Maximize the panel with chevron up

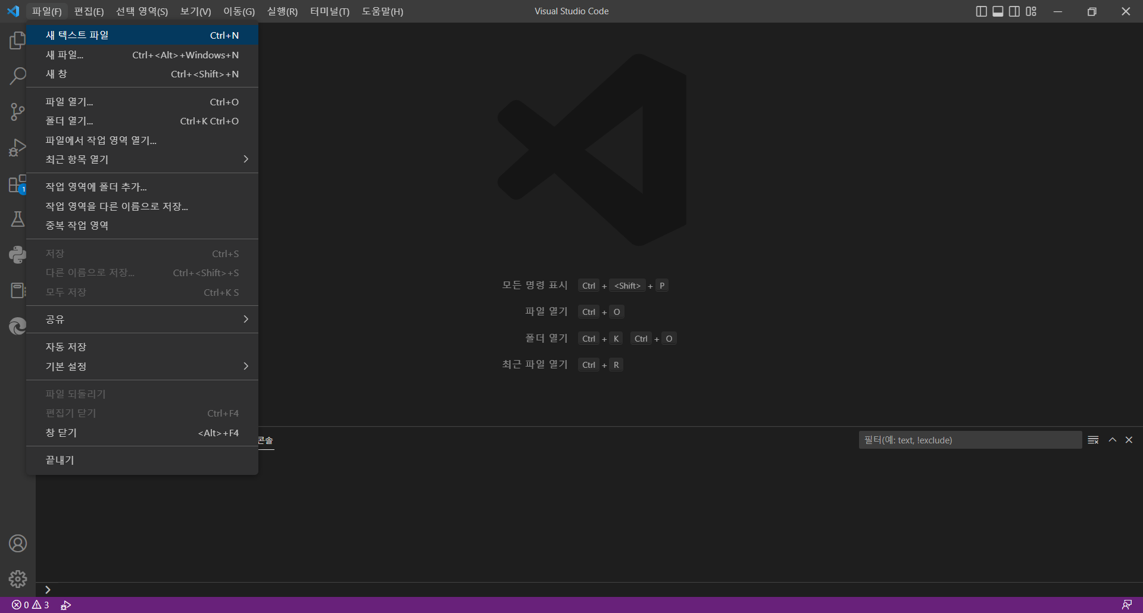1112,440
